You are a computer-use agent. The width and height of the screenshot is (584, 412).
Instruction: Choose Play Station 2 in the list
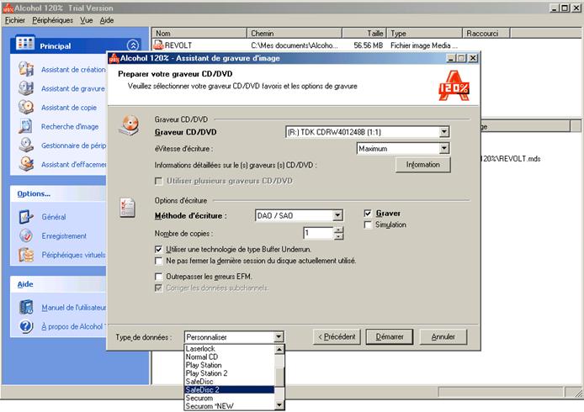pos(230,373)
